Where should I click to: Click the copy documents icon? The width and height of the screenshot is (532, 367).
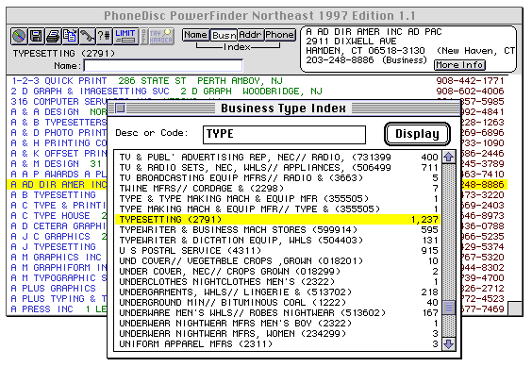pyautogui.click(x=70, y=36)
